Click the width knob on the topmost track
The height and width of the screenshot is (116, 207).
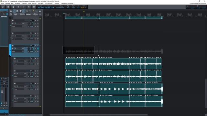32,24
